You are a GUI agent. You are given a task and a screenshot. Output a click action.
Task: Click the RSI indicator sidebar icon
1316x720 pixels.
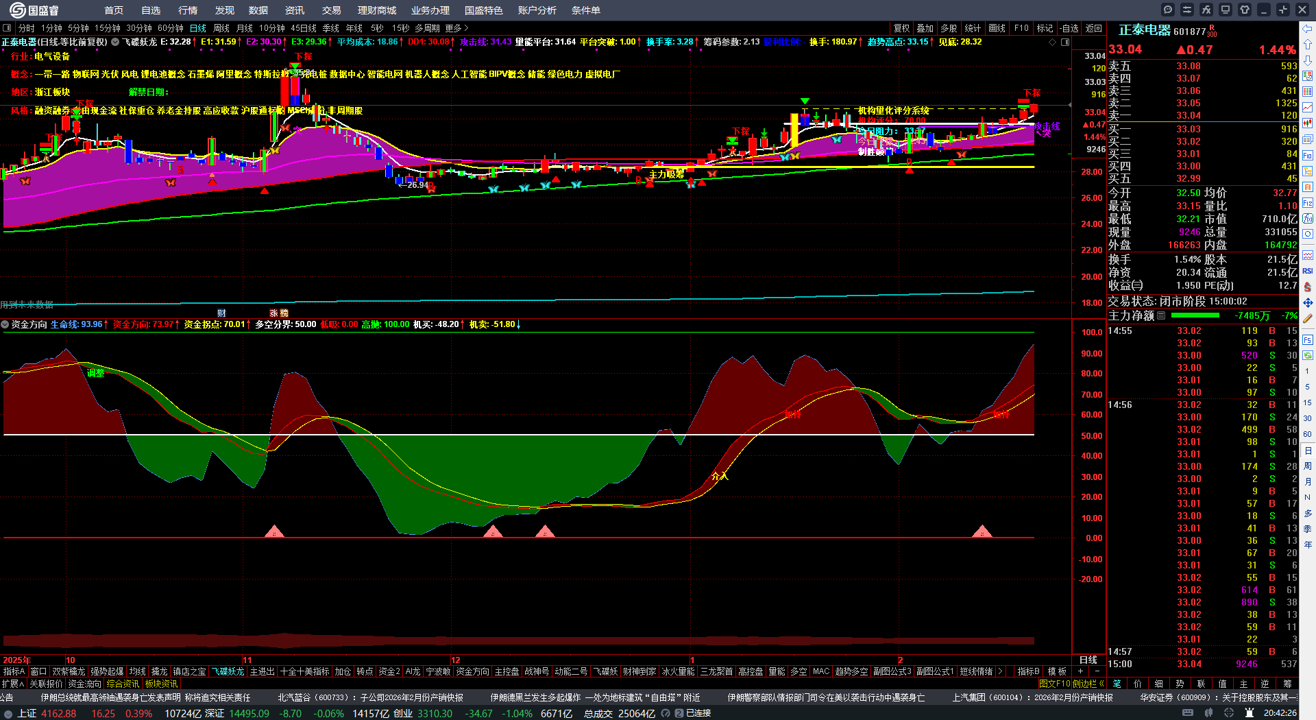1308,271
